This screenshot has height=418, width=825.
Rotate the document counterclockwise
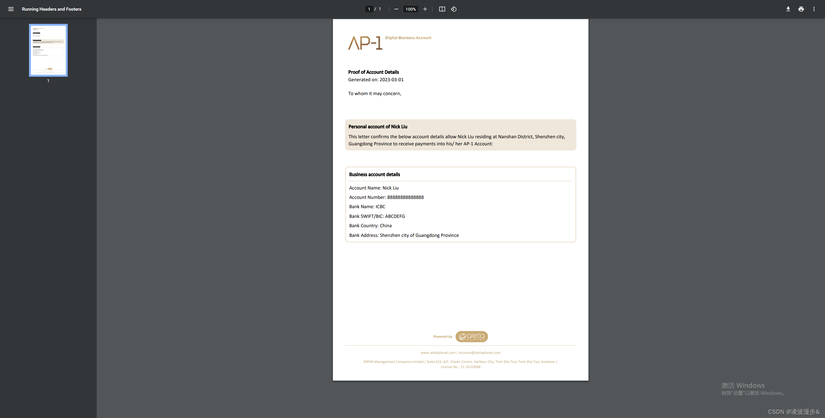click(x=454, y=9)
